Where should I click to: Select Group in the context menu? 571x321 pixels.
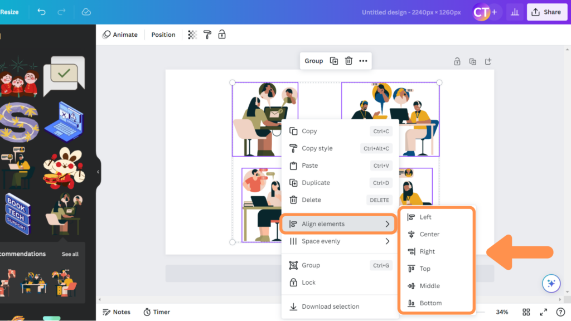pos(340,265)
